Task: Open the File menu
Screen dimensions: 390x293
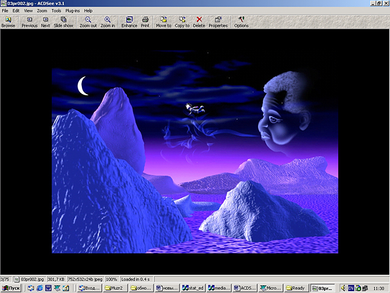Action: tap(6, 10)
